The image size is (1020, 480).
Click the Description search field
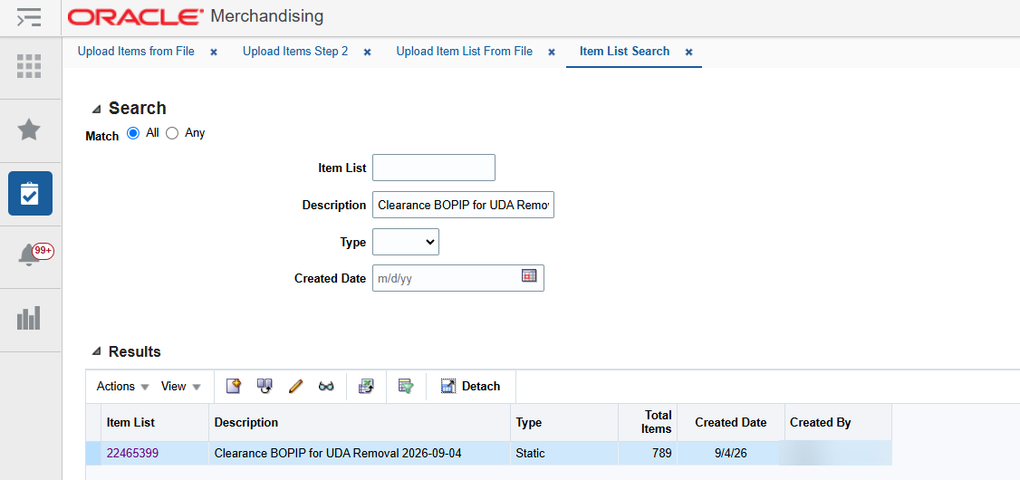click(463, 205)
